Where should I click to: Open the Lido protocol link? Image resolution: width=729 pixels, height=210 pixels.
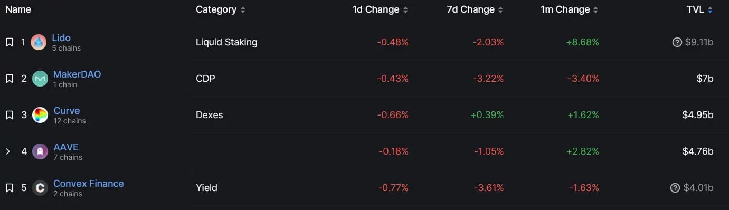point(61,38)
